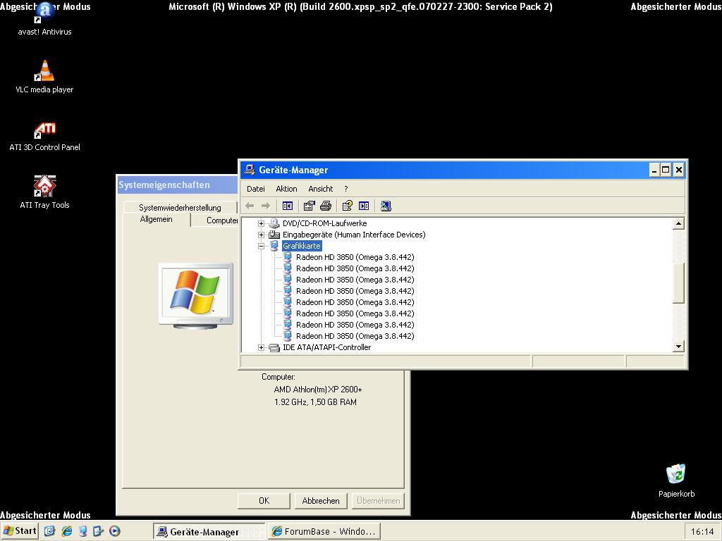
Task: Switch to Geräte-Manager taskbar button
Action: (209, 531)
